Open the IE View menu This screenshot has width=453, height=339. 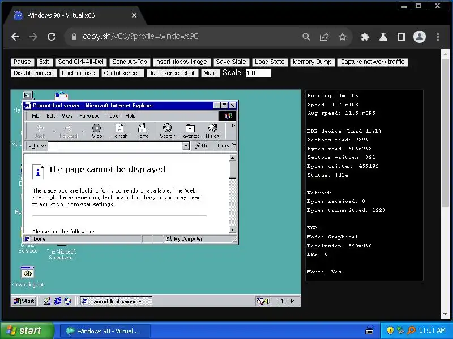click(67, 116)
